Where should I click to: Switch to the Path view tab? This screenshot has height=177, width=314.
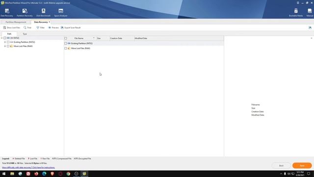(9, 34)
